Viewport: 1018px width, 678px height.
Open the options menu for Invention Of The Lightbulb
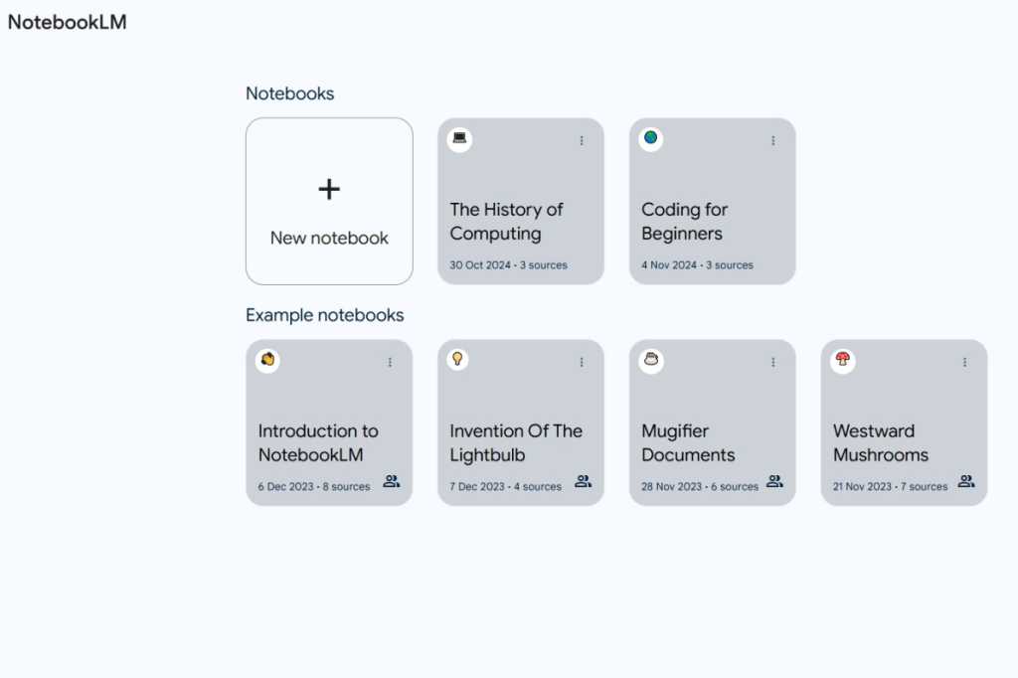pyautogui.click(x=581, y=362)
